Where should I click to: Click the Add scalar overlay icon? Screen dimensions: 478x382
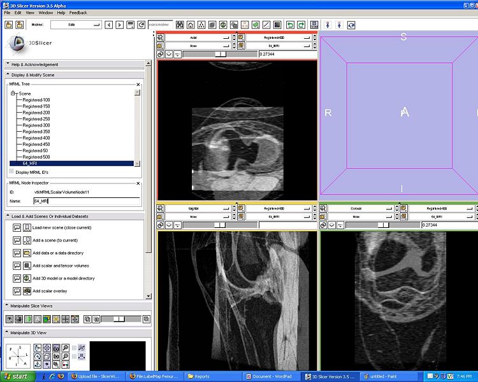(27, 291)
